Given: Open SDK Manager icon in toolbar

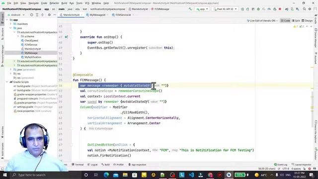Looking at the screenshot, I should coord(297,9).
